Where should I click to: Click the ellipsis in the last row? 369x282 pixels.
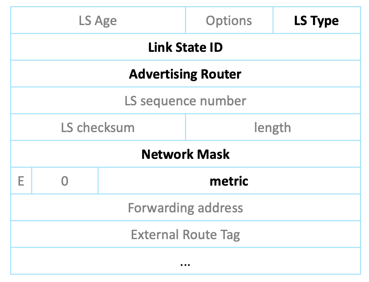[185, 263]
